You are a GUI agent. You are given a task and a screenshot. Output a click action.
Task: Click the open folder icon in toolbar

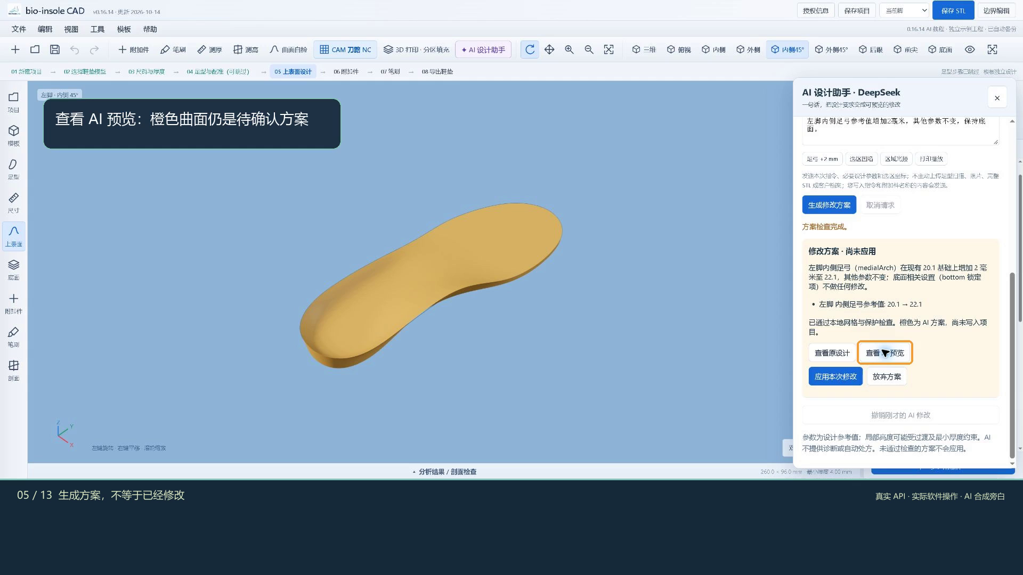coord(35,50)
